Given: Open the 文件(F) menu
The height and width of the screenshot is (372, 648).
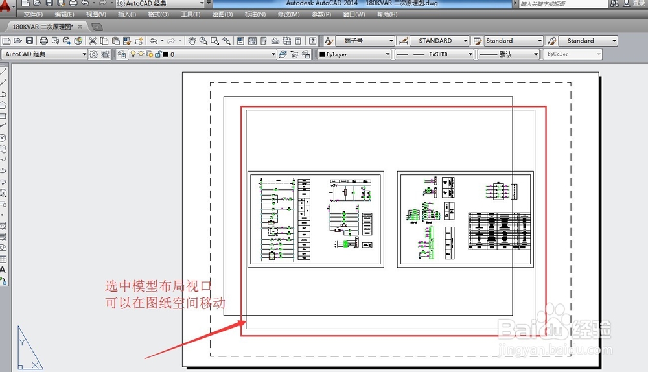Looking at the screenshot, I should [33, 14].
